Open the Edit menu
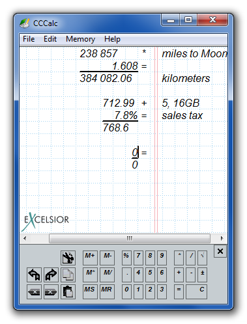The width and height of the screenshot is (247, 324). (x=50, y=39)
